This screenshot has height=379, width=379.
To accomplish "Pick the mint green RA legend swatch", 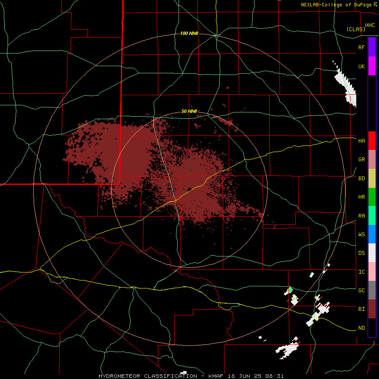I will pos(372,216).
